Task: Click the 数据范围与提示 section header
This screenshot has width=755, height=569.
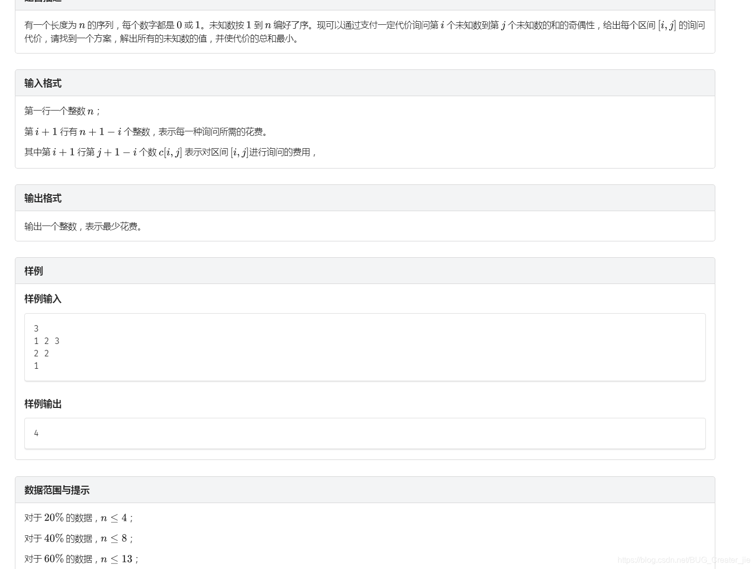Action: (57, 490)
